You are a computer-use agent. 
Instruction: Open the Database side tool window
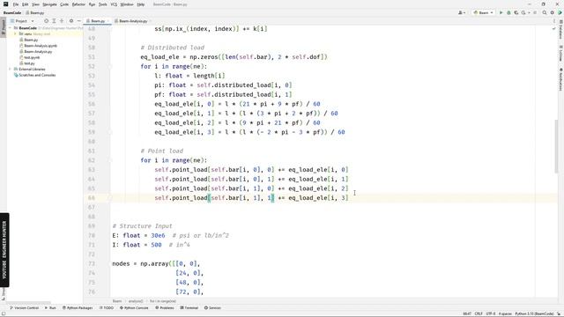[x=560, y=30]
